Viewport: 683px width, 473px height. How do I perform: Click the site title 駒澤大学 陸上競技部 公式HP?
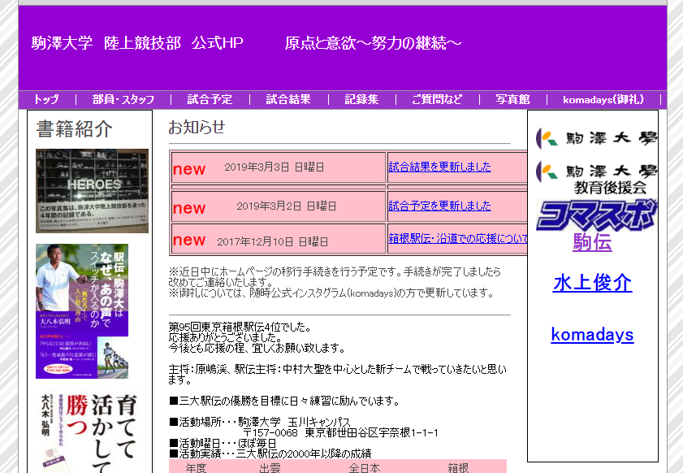click(137, 43)
